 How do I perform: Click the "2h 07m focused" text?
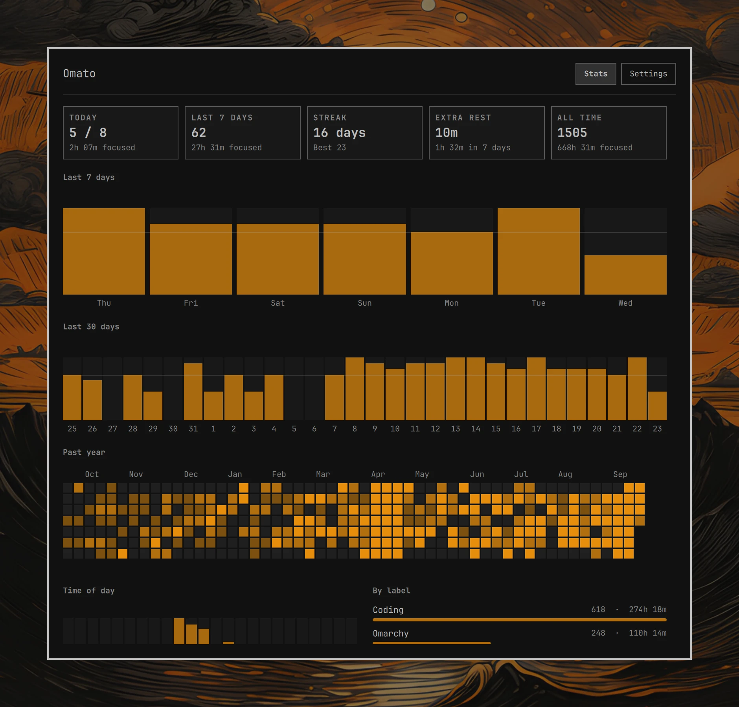tap(102, 148)
